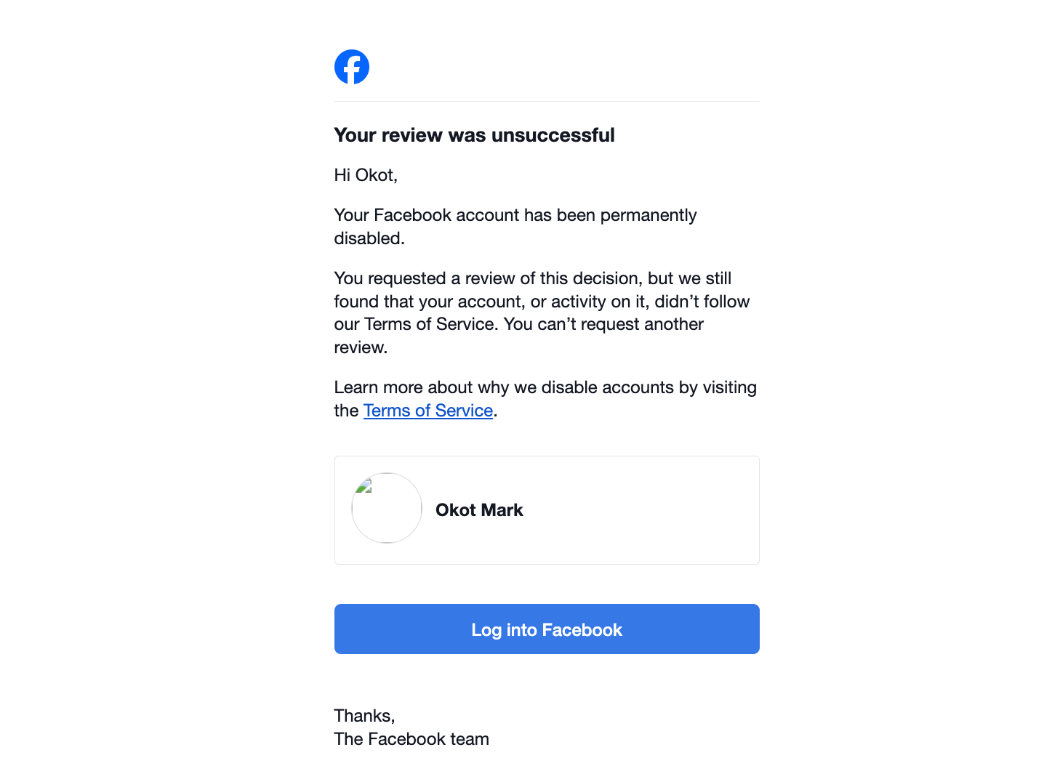The height and width of the screenshot is (782, 1060).
Task: Click "You can't request another" sentence
Action: (x=603, y=324)
